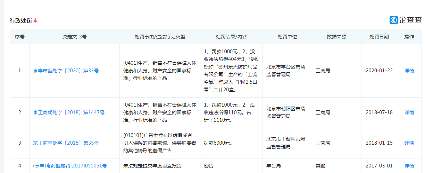Open document 京工商朝处字〔2018〕第1447号

click(69, 112)
